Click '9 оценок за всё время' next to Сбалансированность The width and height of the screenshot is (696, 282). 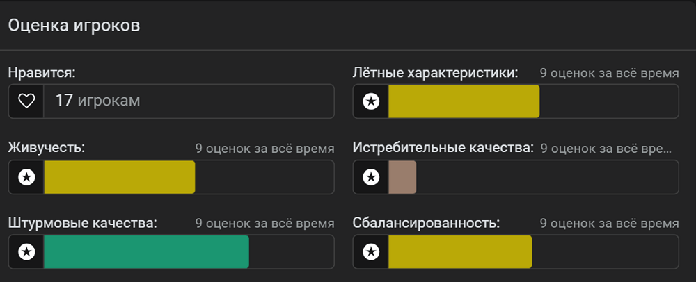(x=610, y=224)
